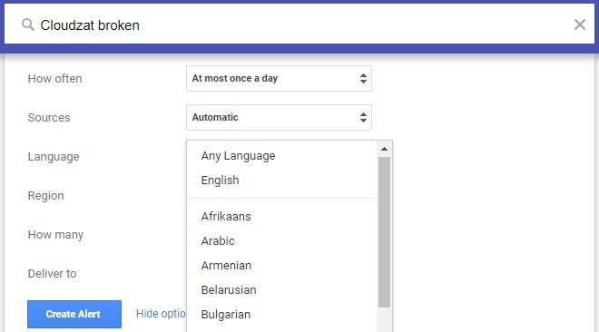
Task: Click the 'How many' label
Action: click(55, 235)
